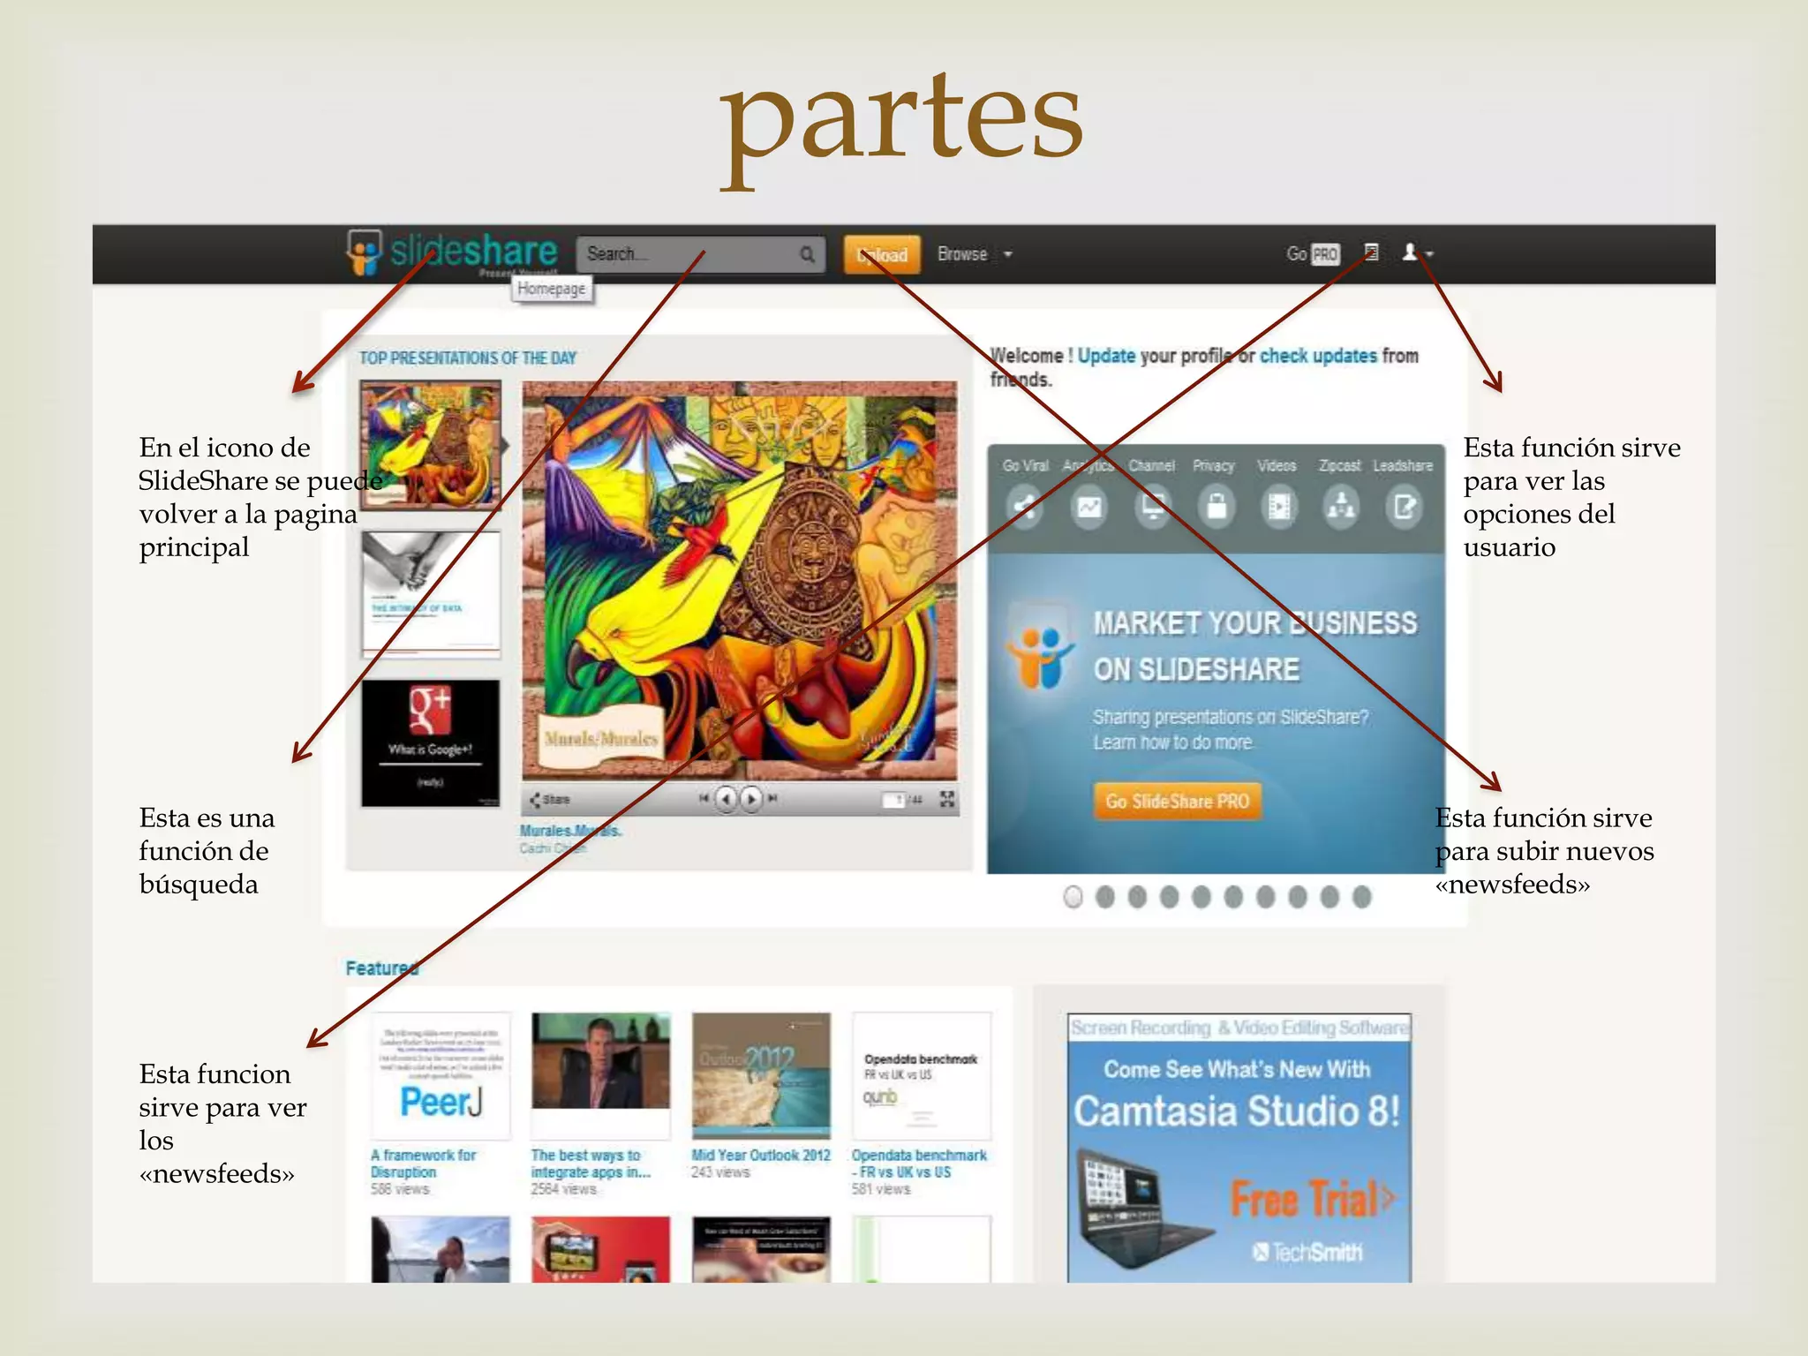Go to next slide in player
This screenshot has width=1808, height=1356.
pyautogui.click(x=750, y=799)
